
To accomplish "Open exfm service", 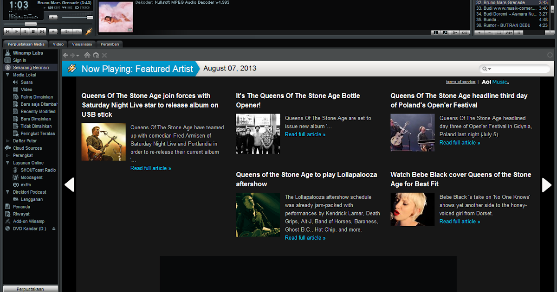I will pos(26,184).
